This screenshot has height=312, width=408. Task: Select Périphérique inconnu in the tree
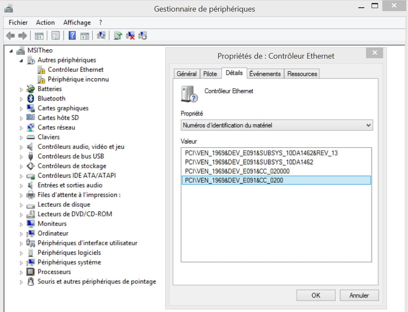[78, 79]
